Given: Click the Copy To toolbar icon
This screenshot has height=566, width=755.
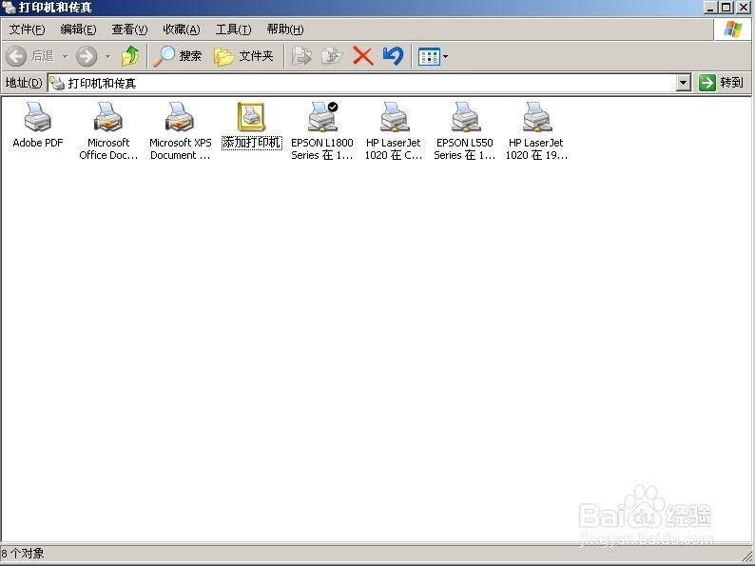Looking at the screenshot, I should click(x=332, y=56).
